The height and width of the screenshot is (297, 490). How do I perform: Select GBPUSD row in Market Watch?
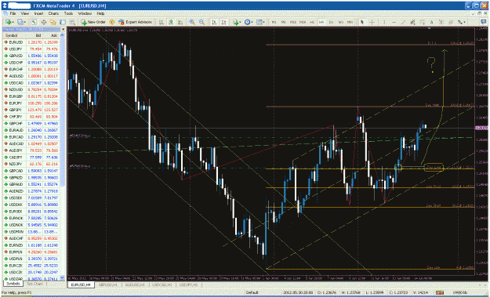pos(31,56)
